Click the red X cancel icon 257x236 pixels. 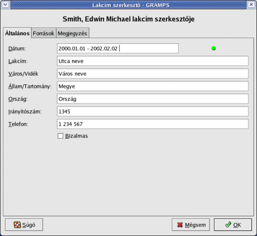pyautogui.click(x=180, y=225)
